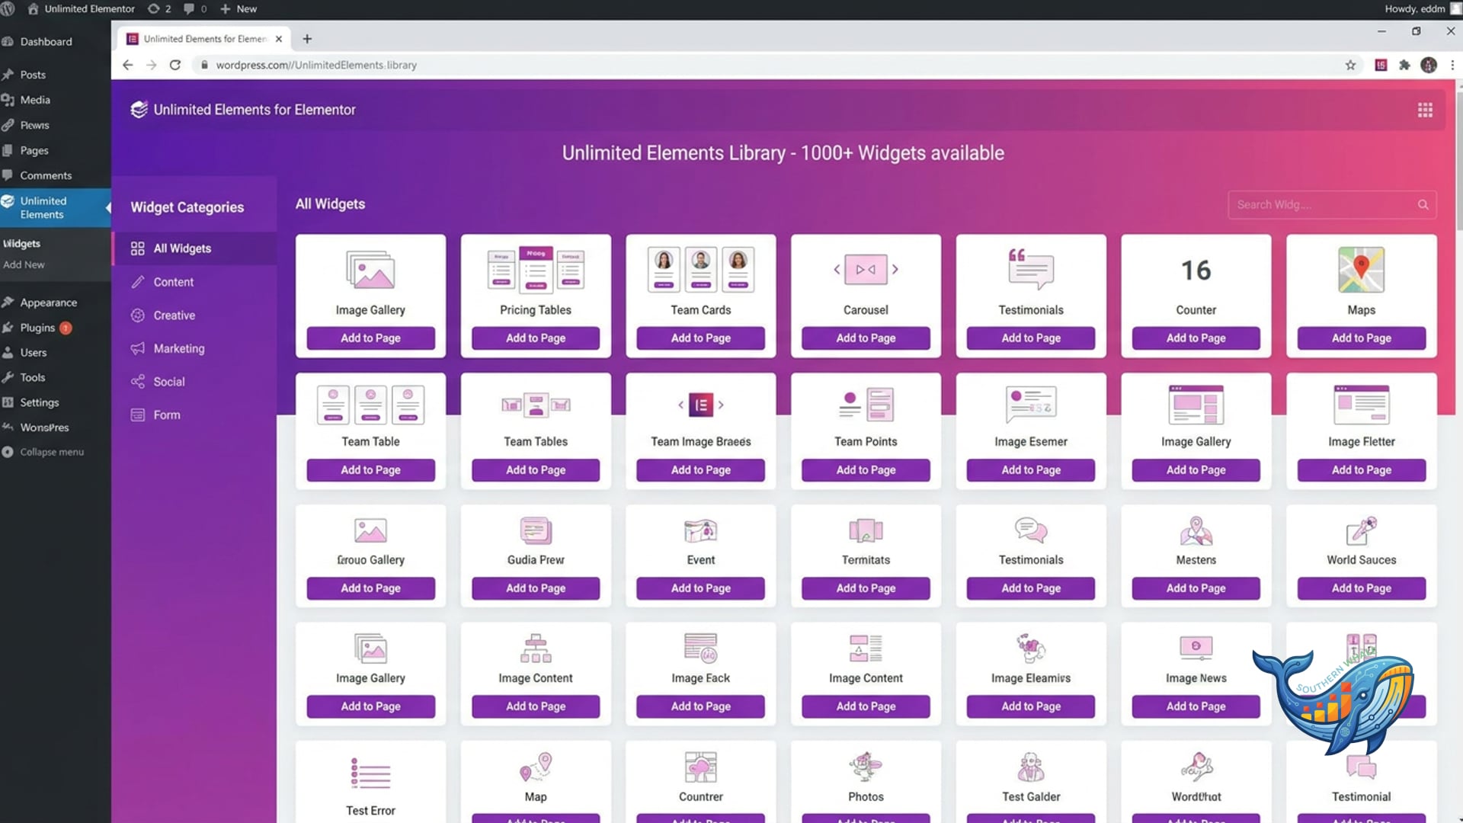Bookmark page with the star icon
This screenshot has width=1463, height=823.
pyautogui.click(x=1350, y=65)
